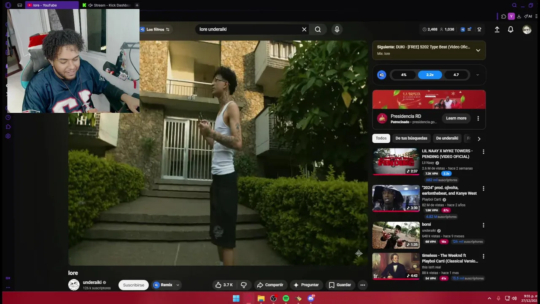Click the 2,468 views stat
Screen dimensions: 540x304
(430, 30)
